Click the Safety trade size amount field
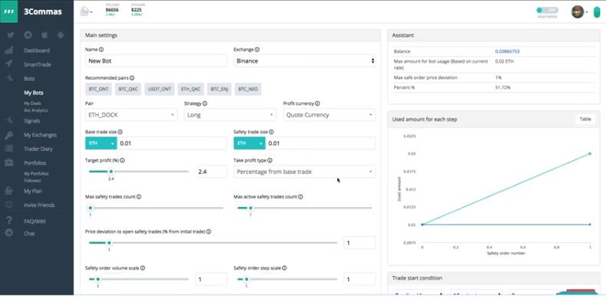This screenshot has height=299, width=606. tap(320, 143)
